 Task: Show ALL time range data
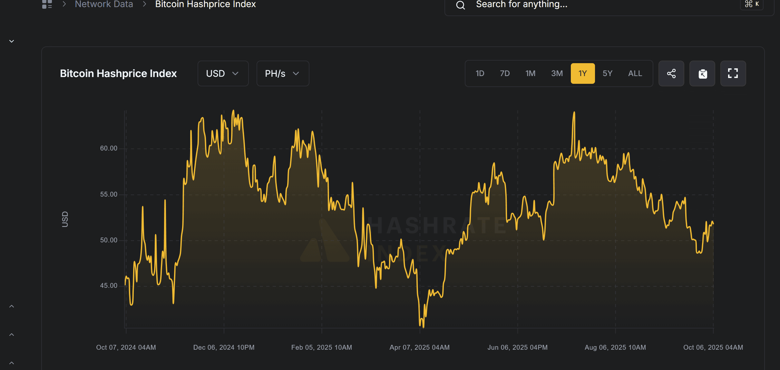(x=635, y=73)
